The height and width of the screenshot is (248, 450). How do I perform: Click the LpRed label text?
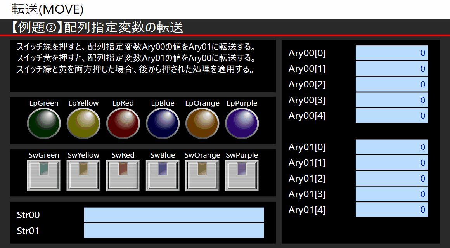123,103
